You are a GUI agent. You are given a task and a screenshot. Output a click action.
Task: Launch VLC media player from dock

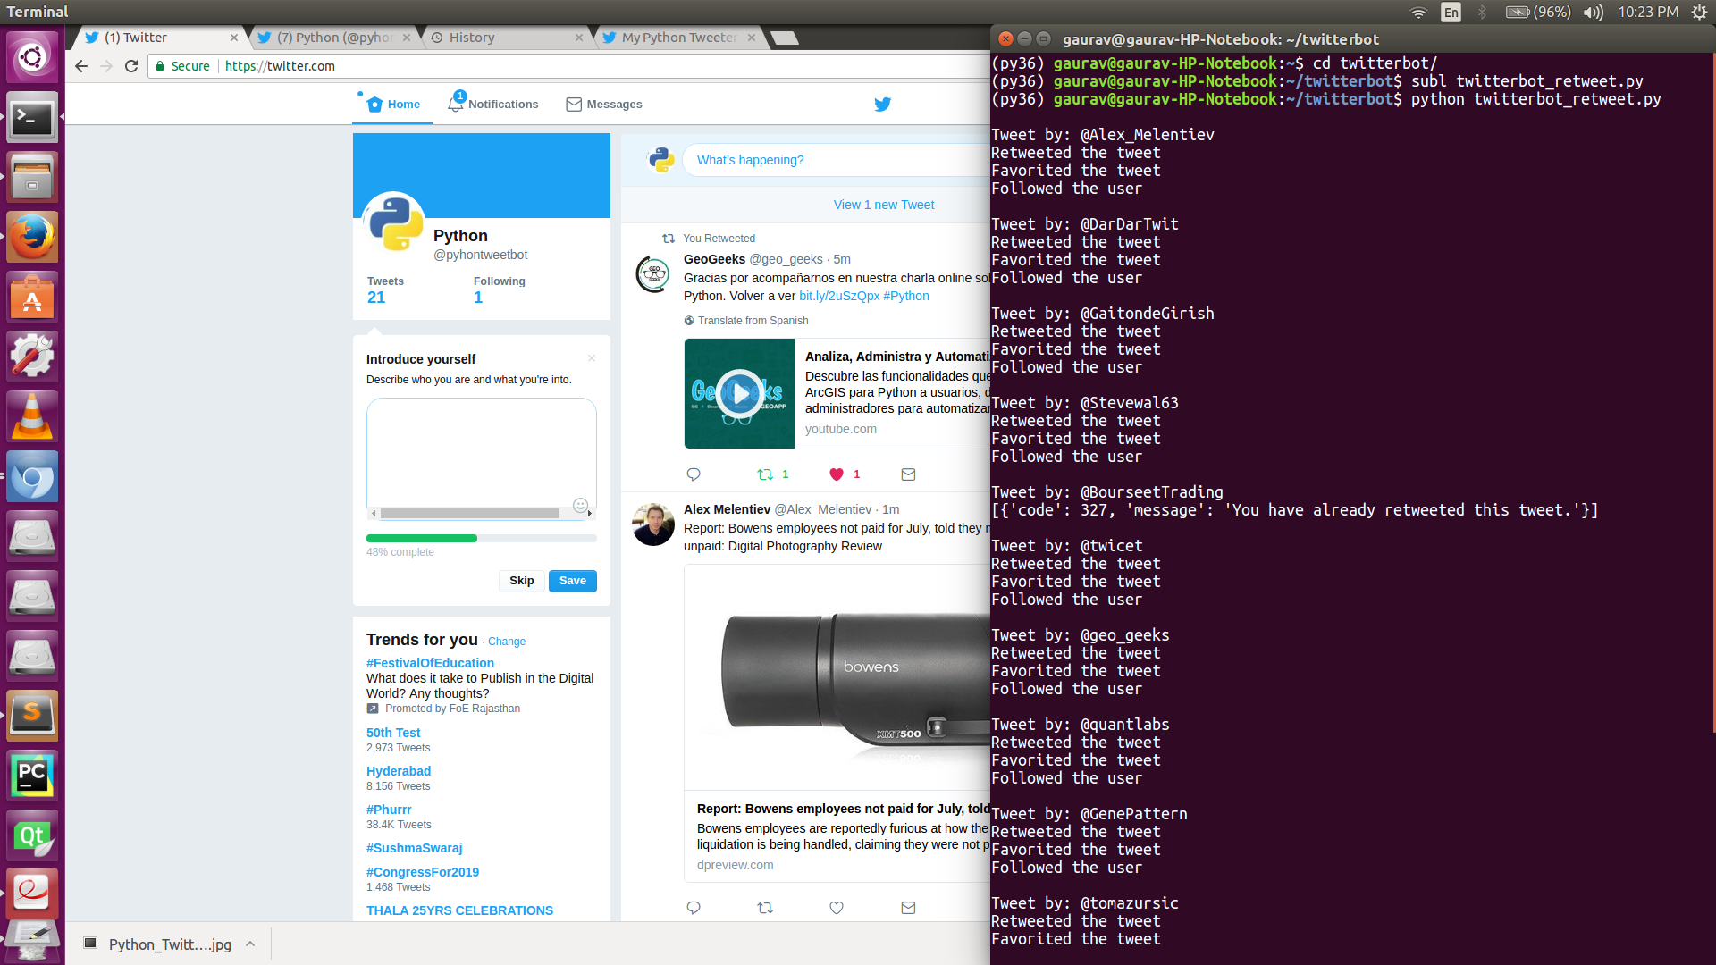[32, 416]
